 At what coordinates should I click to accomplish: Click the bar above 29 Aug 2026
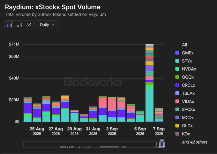pos(74,116)
